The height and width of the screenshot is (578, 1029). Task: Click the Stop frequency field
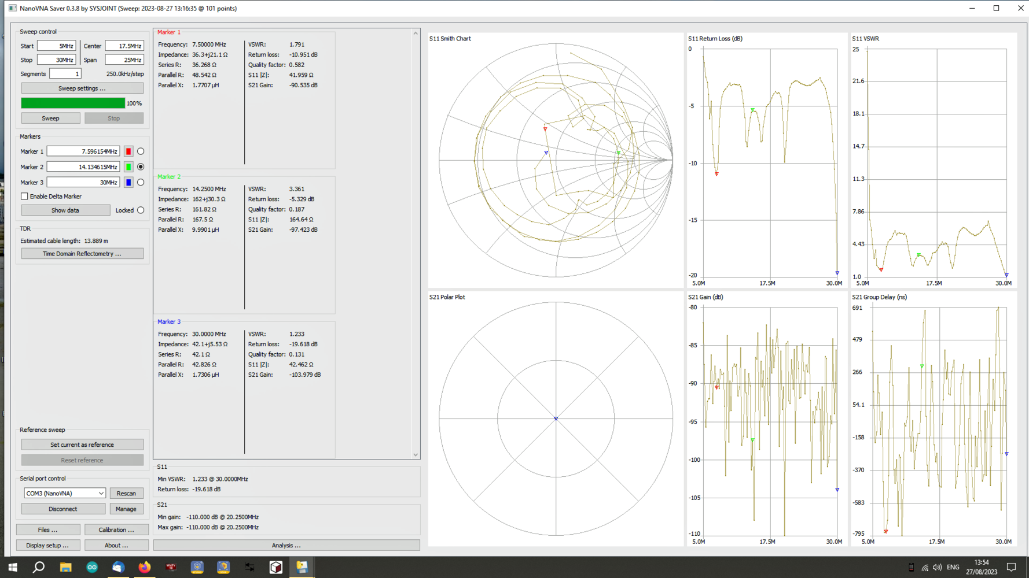pos(56,60)
